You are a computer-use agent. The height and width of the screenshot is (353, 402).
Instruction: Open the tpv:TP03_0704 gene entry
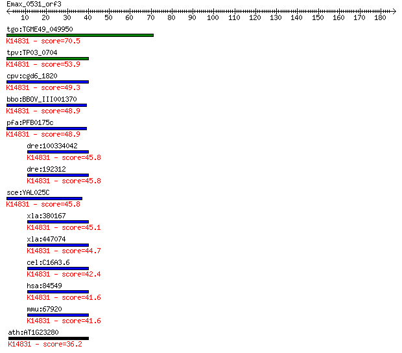click(32, 52)
